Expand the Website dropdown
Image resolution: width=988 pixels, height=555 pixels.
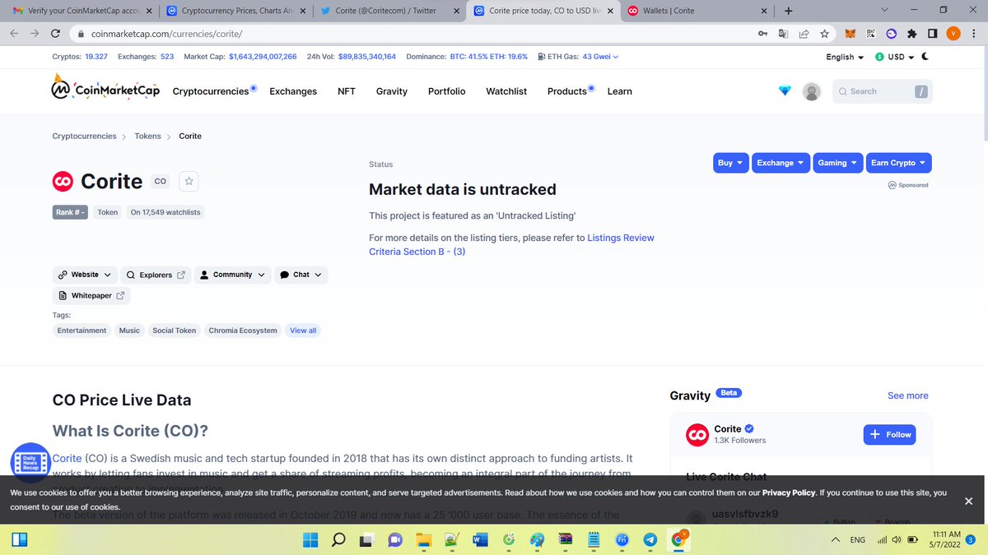[85, 275]
